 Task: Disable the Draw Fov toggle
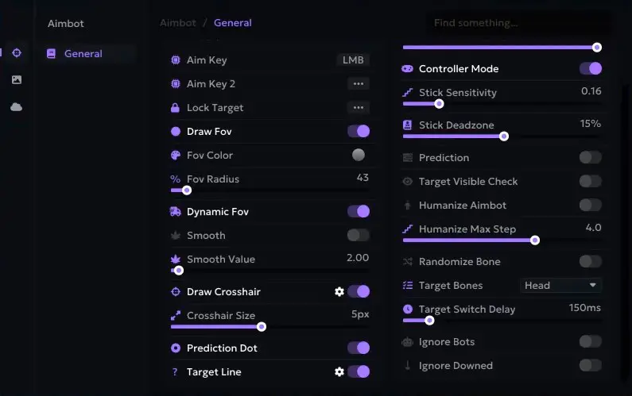(x=359, y=131)
